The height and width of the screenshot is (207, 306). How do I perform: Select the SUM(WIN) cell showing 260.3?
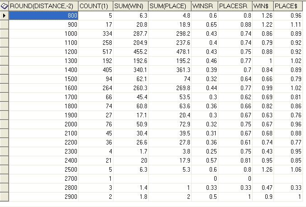click(130, 88)
